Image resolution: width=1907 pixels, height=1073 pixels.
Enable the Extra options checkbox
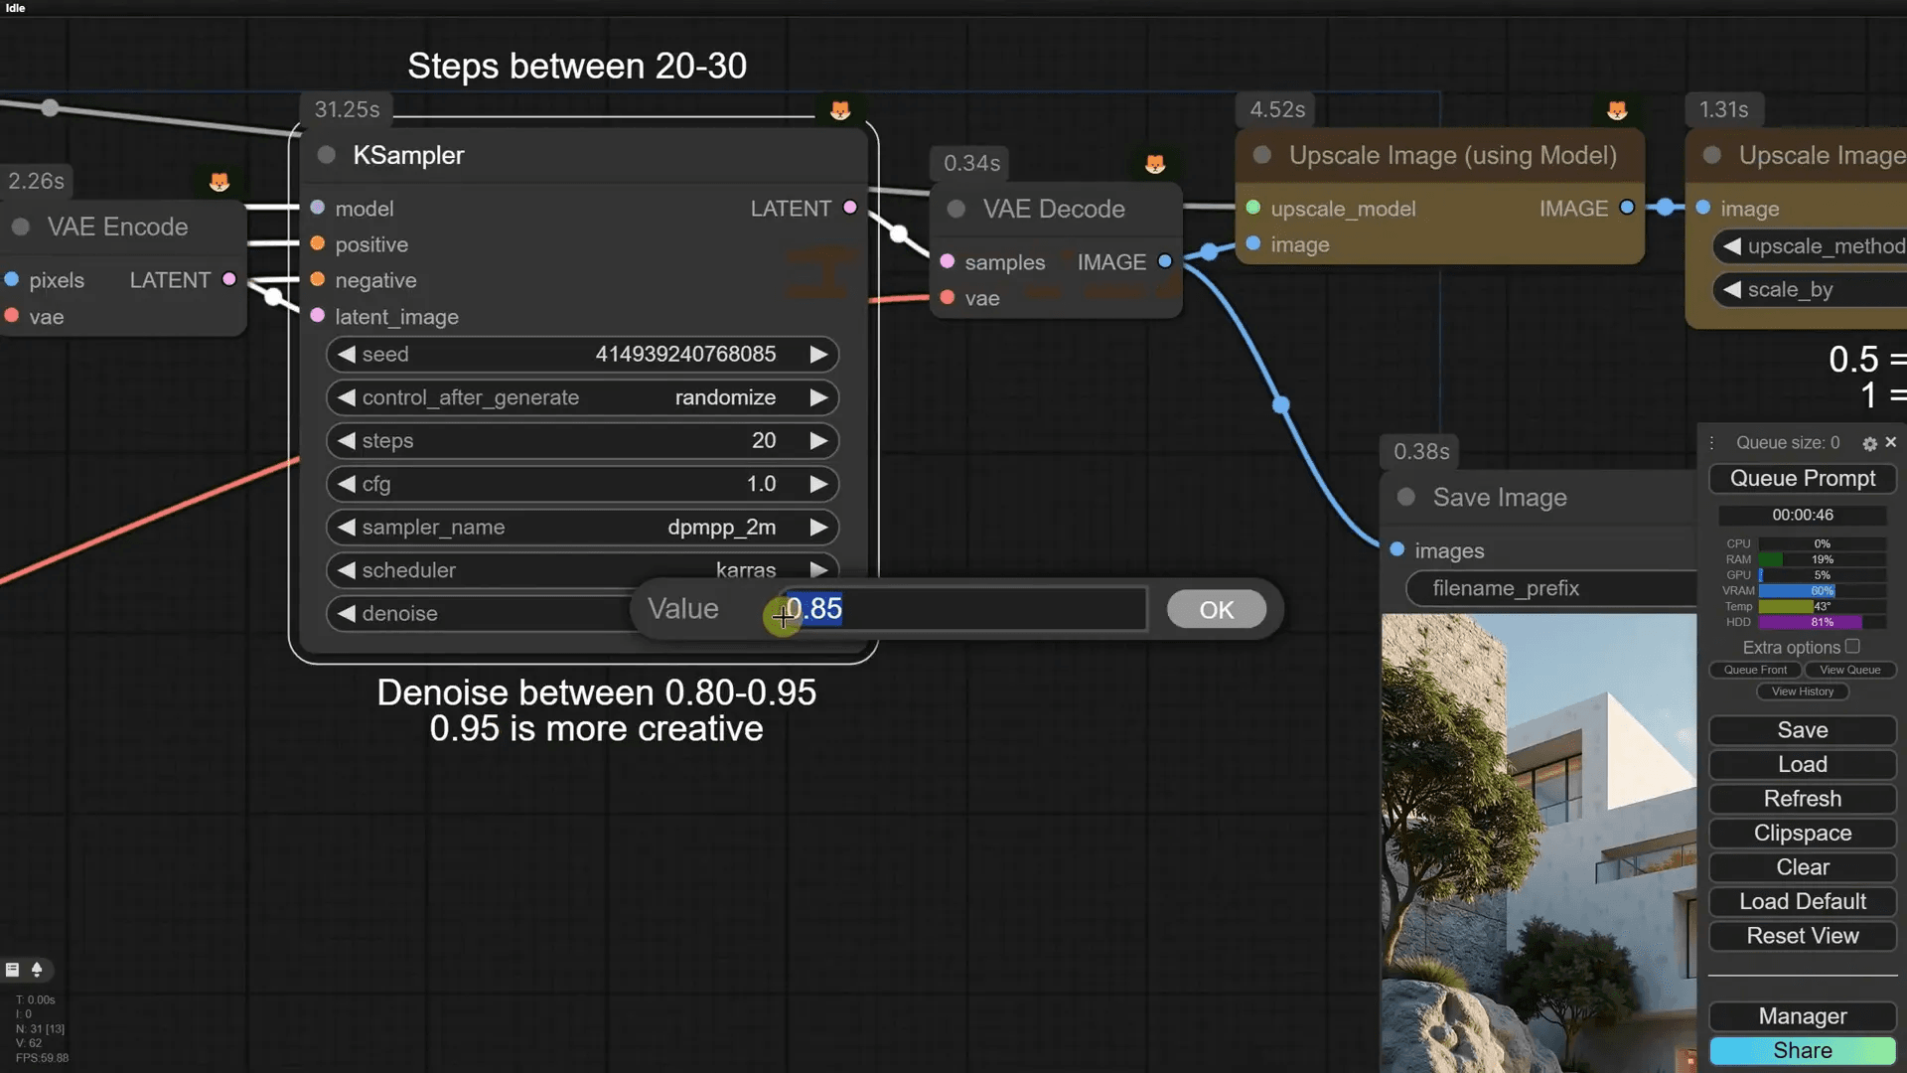1852,646
